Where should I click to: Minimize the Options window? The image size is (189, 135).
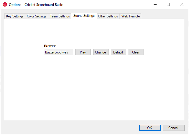[155, 5]
